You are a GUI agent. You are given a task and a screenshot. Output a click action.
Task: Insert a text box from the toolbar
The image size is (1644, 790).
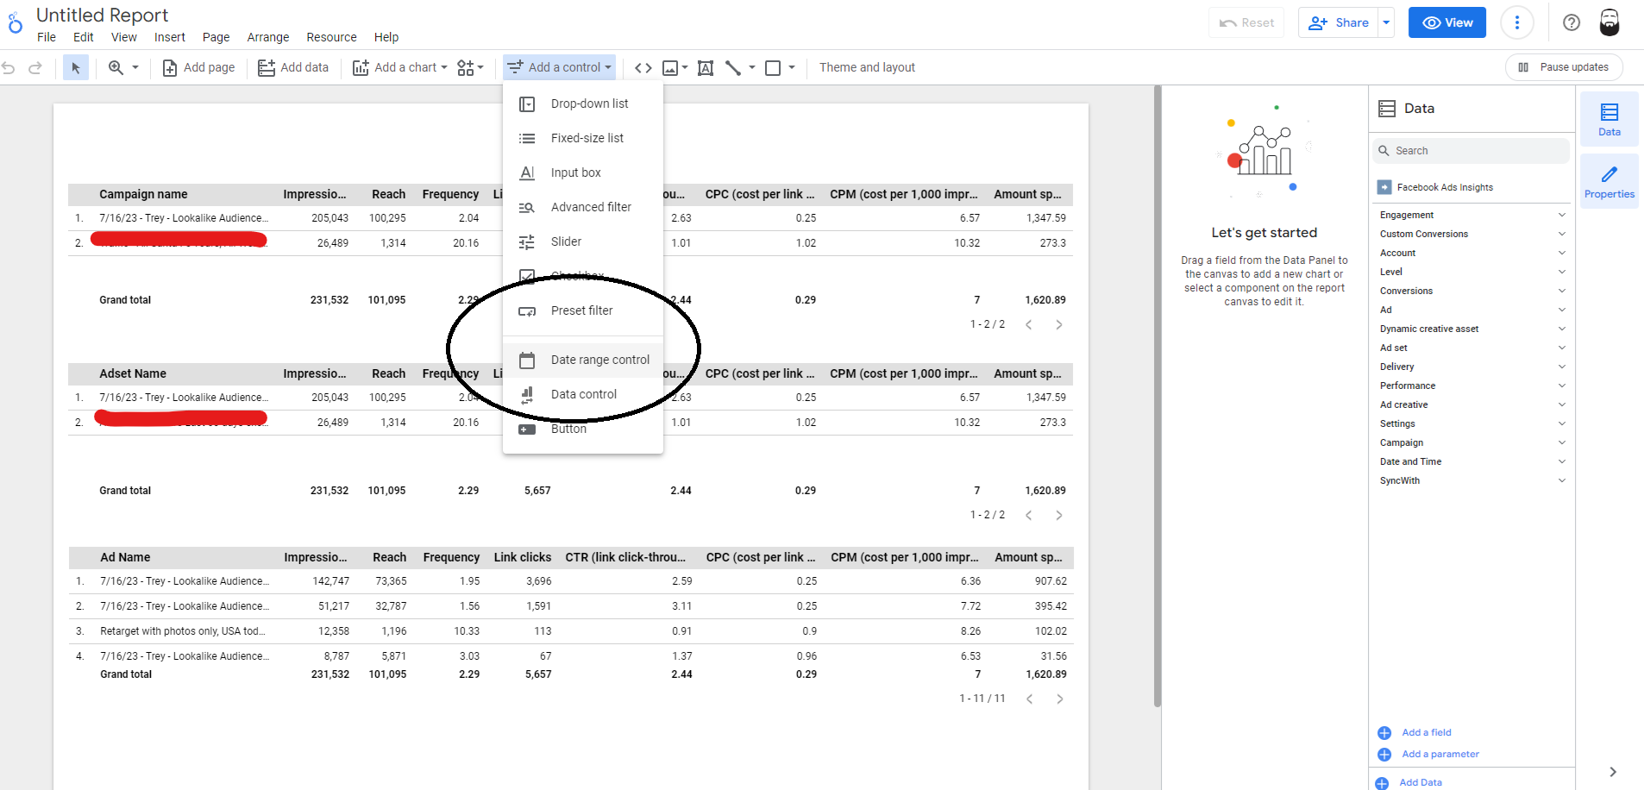pyautogui.click(x=706, y=67)
